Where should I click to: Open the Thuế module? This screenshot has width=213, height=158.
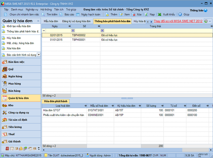[21, 134]
